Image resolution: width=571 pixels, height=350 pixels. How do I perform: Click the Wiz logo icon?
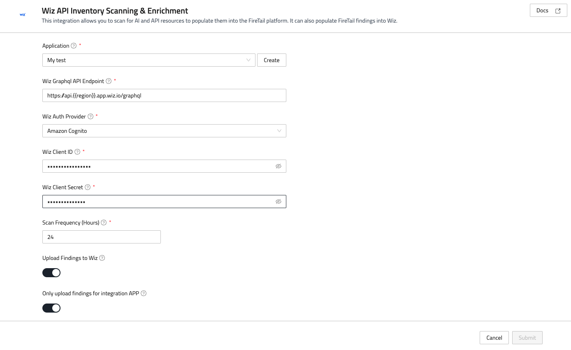[x=23, y=14]
